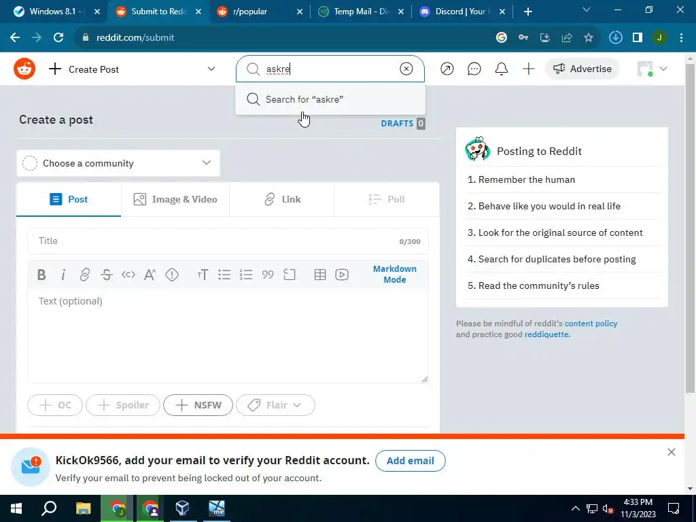Open File Explorer from the taskbar

click(83, 508)
